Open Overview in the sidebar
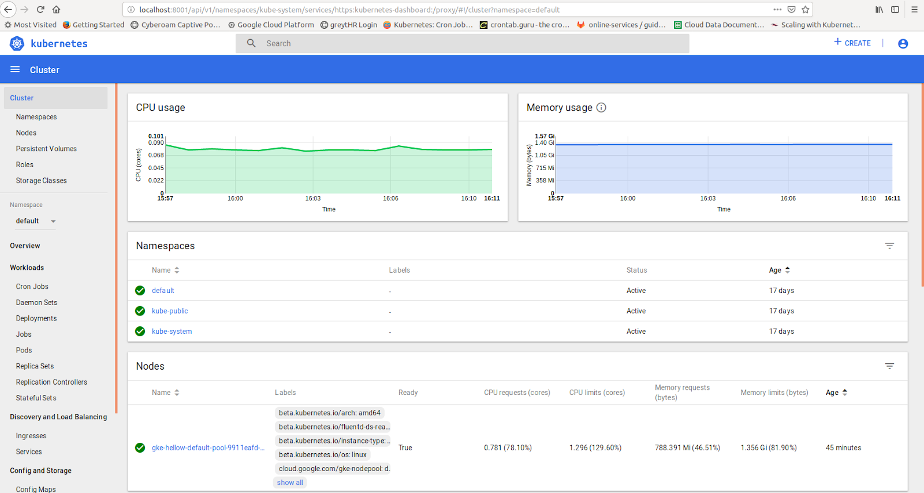Screen dimensions: 924x493 (25, 246)
